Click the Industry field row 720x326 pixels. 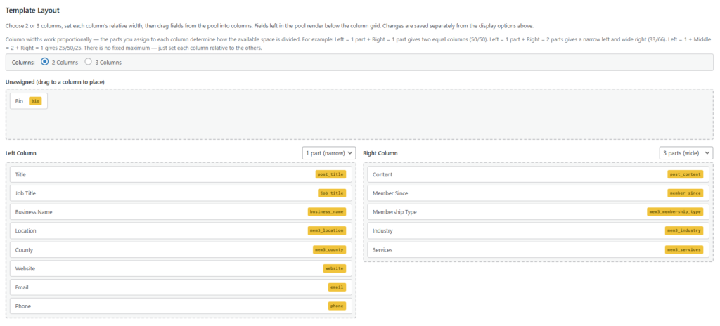click(x=539, y=231)
